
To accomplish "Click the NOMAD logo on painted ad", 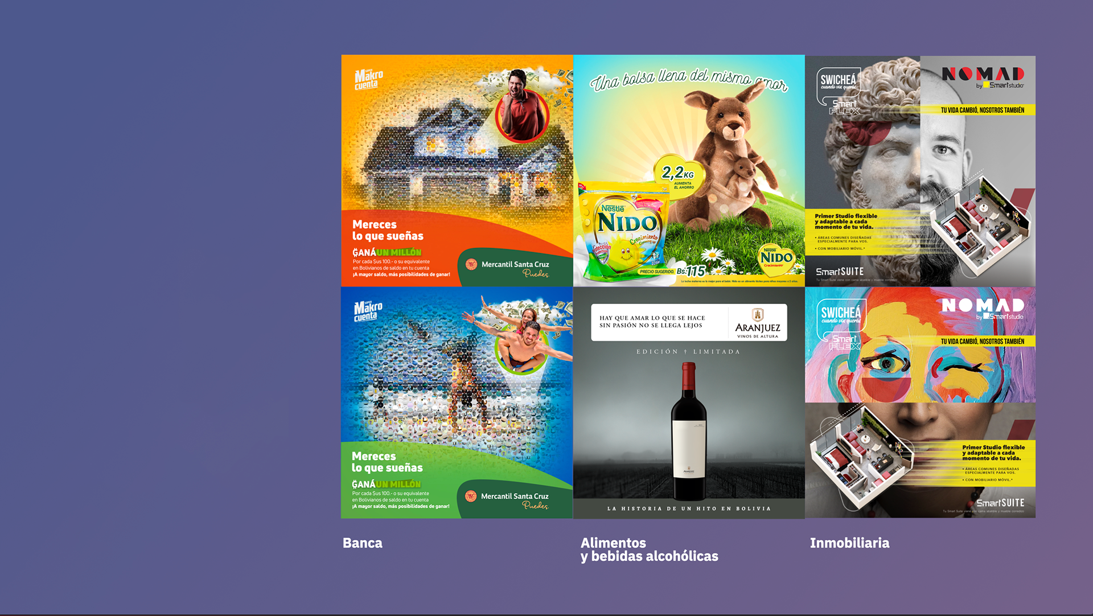I will 983,309.
